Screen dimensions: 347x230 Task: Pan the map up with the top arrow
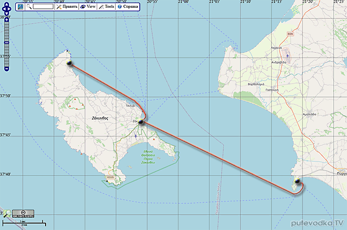coord(6,4)
